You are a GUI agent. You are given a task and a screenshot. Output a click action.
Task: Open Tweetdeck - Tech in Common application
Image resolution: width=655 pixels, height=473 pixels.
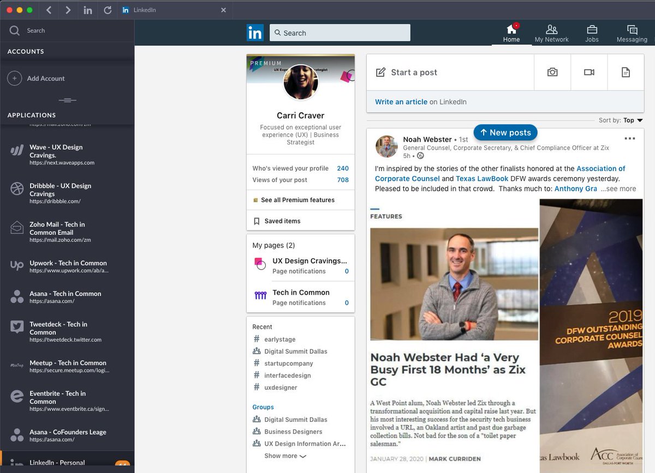[67, 331]
